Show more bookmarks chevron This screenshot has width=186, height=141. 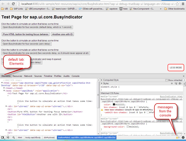pos(161,9)
